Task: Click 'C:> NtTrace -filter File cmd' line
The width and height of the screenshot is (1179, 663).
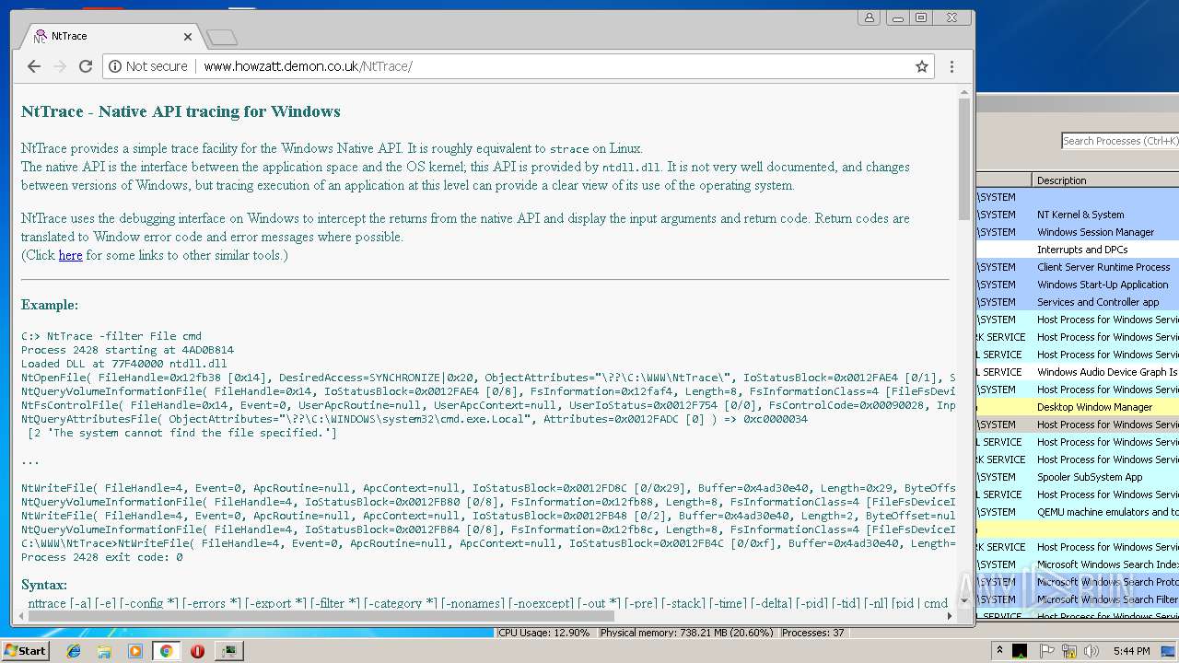Action: 111,336
